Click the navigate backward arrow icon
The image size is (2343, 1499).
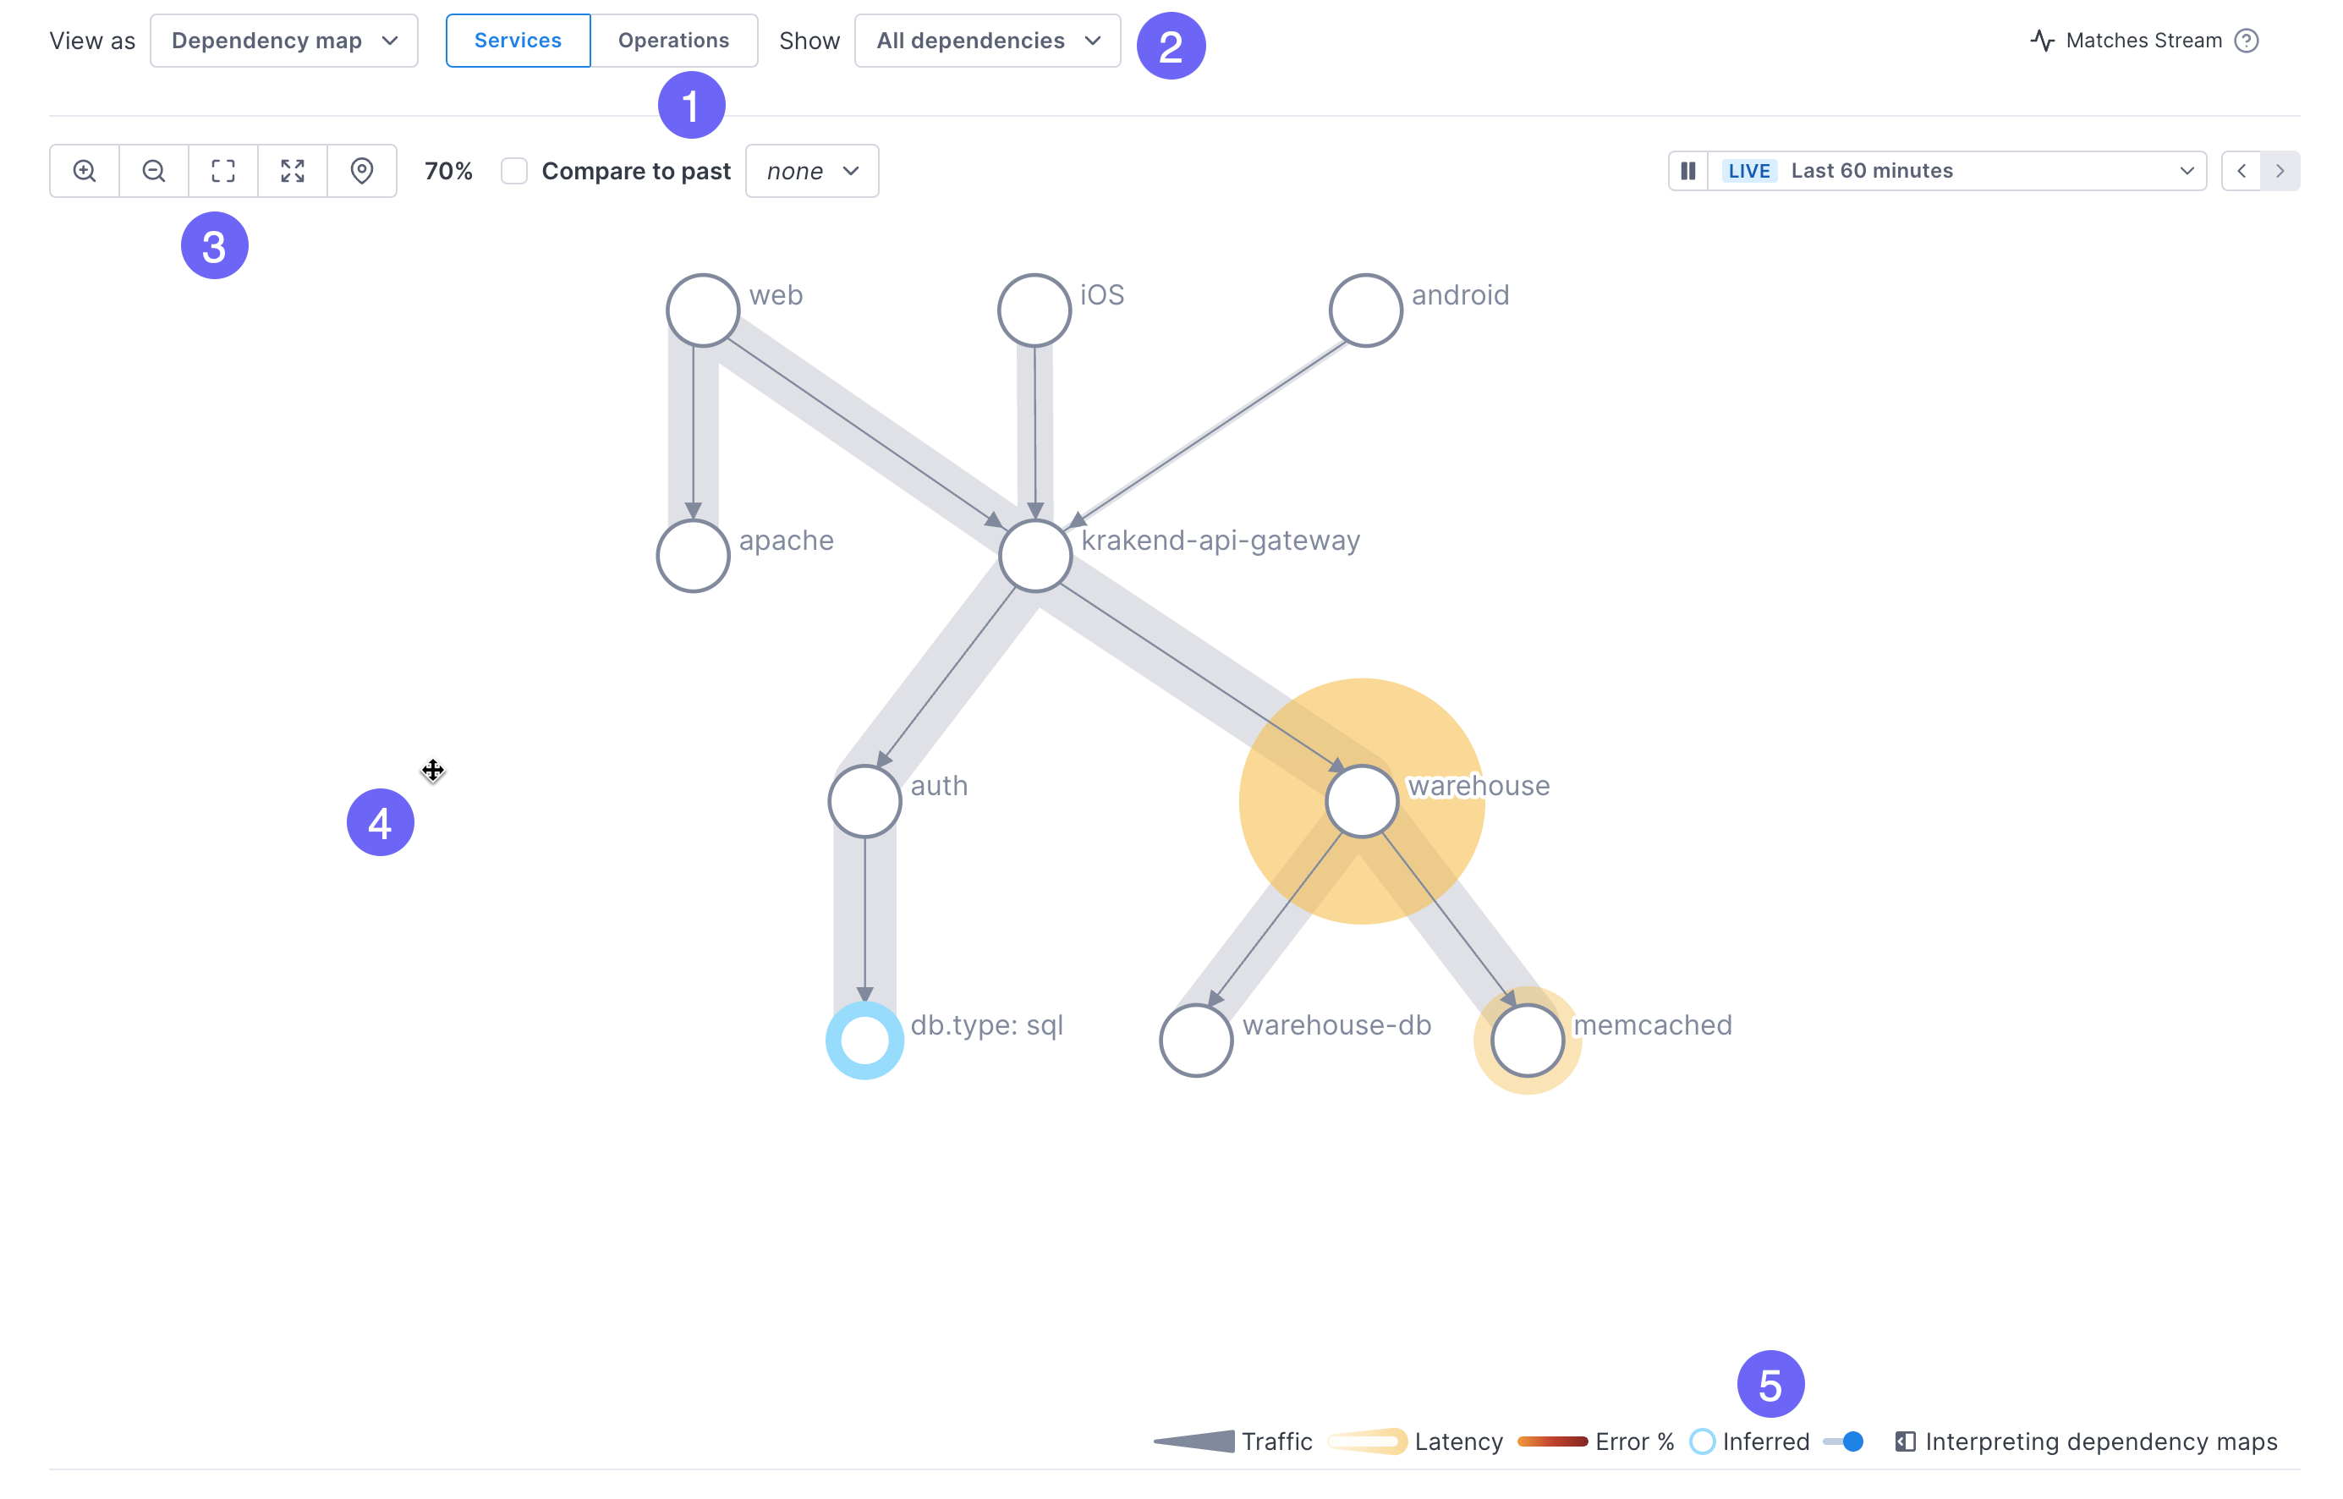click(x=2242, y=171)
